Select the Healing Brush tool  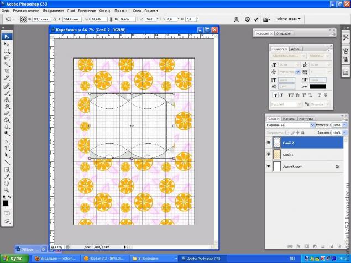tap(7, 86)
